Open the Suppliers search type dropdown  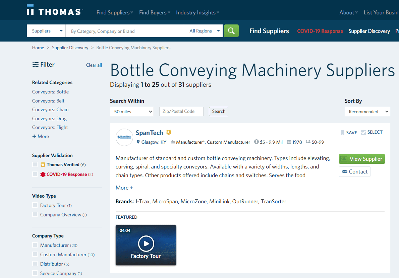coord(46,31)
